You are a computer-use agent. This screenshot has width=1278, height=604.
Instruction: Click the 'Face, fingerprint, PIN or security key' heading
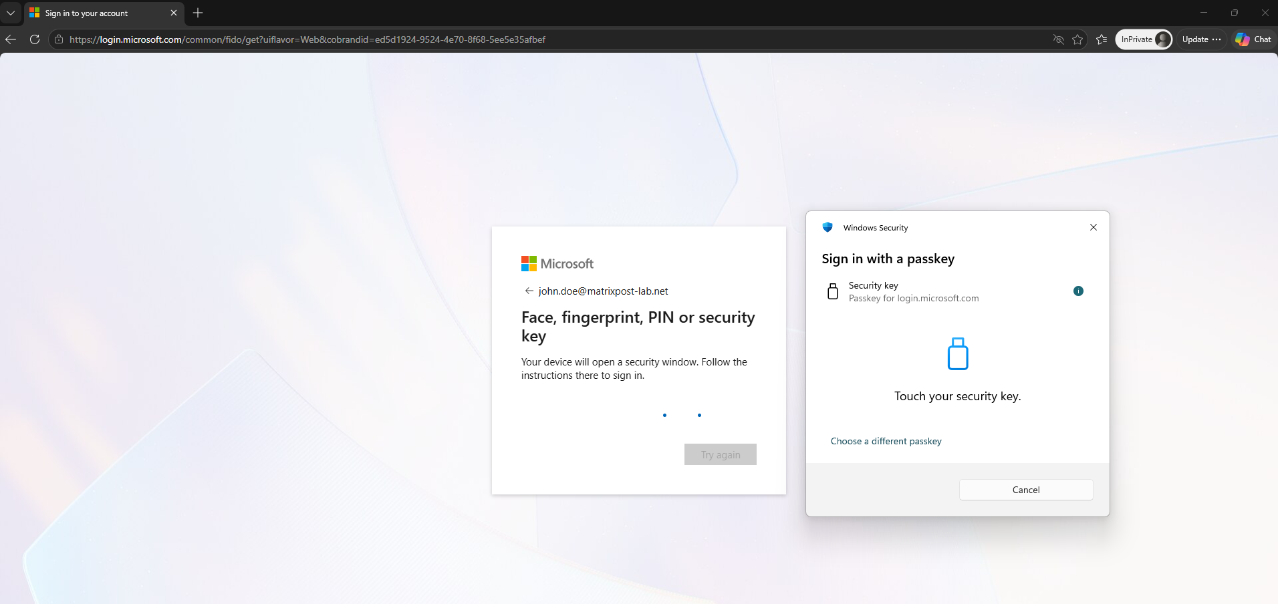tap(638, 326)
